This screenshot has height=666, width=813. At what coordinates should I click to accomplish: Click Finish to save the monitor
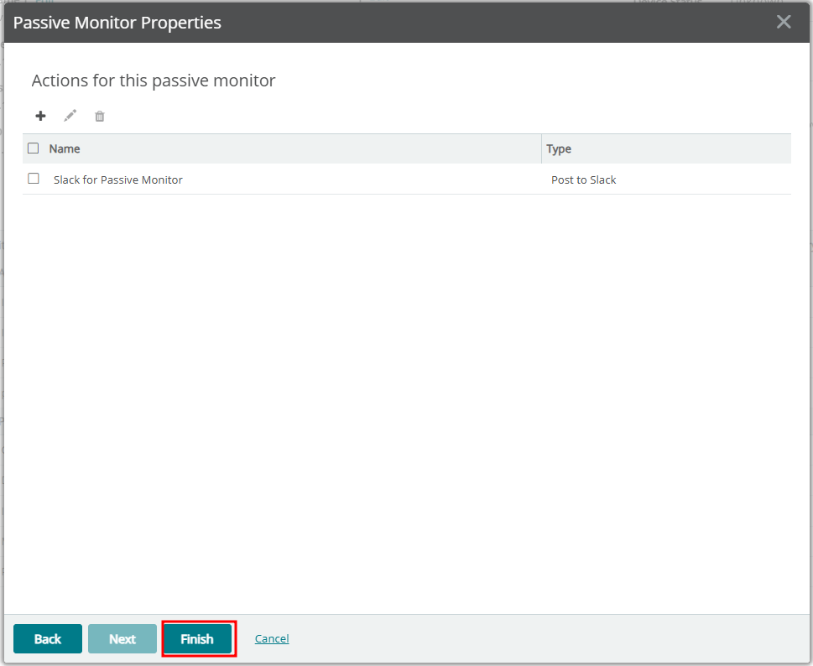pos(197,638)
